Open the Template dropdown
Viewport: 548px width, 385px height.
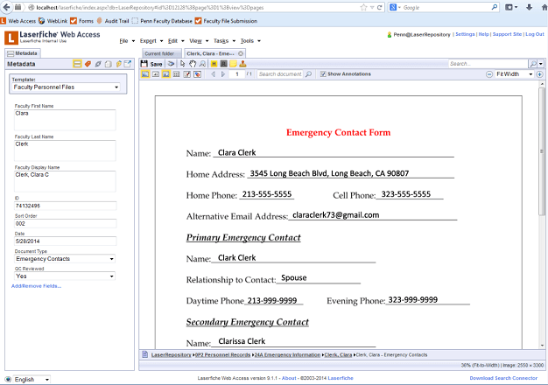point(66,87)
